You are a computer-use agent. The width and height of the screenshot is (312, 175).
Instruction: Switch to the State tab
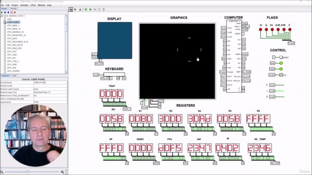click(14, 76)
